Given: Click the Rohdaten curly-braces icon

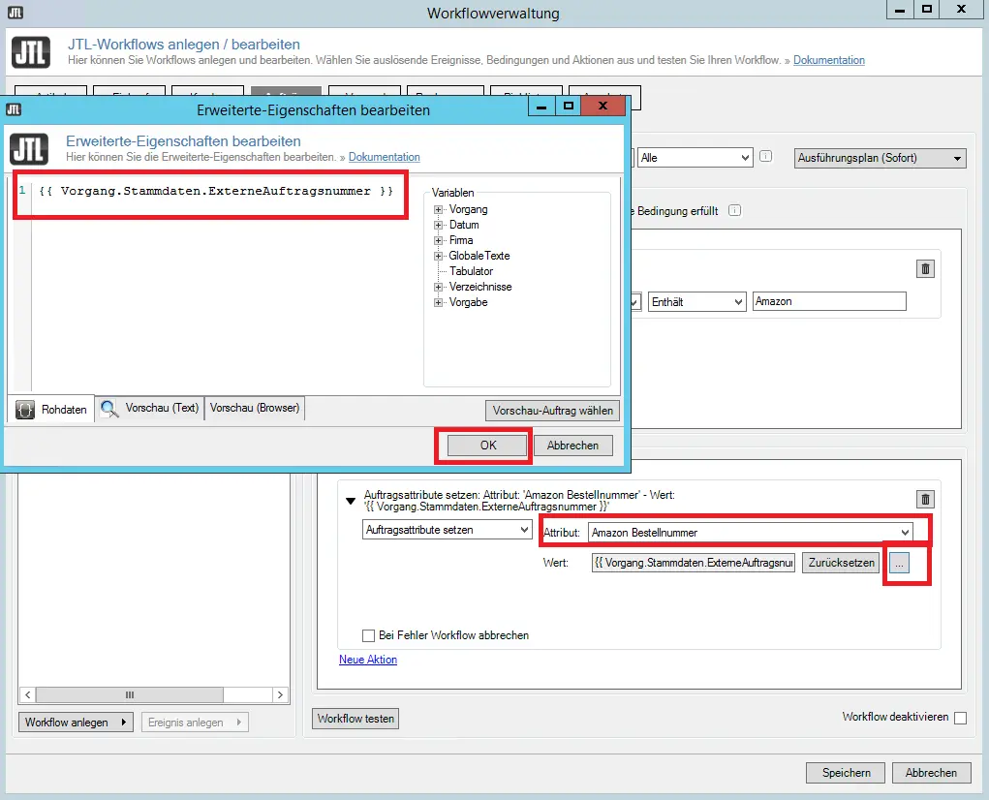Looking at the screenshot, I should point(24,409).
